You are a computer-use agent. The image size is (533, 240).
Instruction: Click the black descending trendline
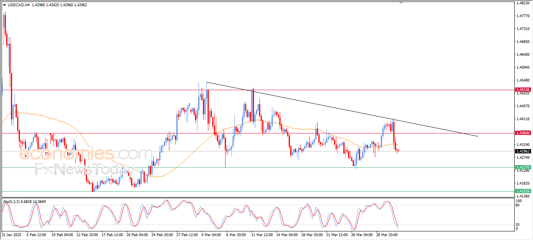click(x=342, y=110)
